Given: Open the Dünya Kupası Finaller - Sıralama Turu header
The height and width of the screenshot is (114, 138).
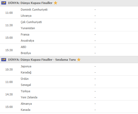Looking at the screenshot, I should (x=42, y=60).
